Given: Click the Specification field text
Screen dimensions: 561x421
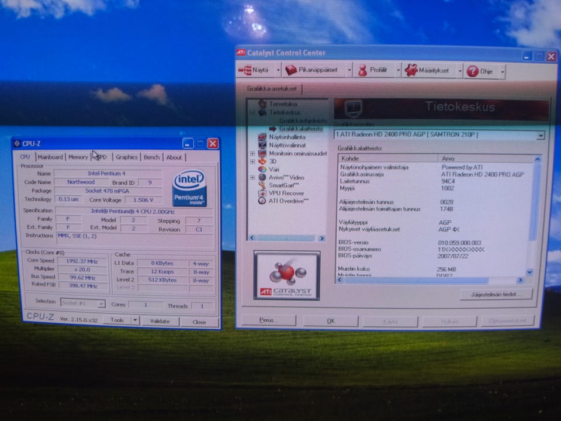Looking at the screenshot, I should 133,211.
